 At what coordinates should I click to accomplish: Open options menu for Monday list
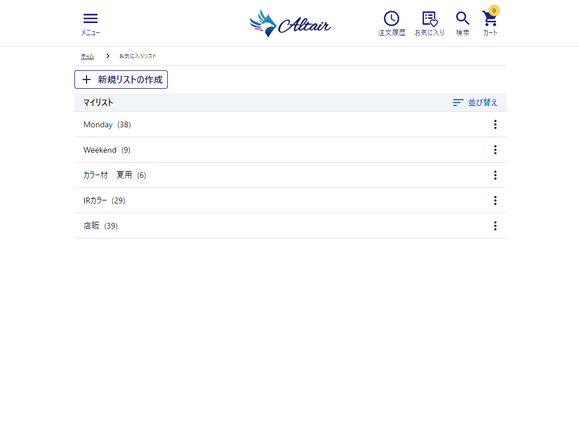pyautogui.click(x=495, y=124)
